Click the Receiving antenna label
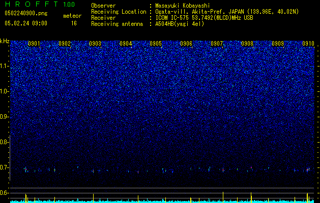The width and height of the screenshot is (320, 203). (117, 24)
